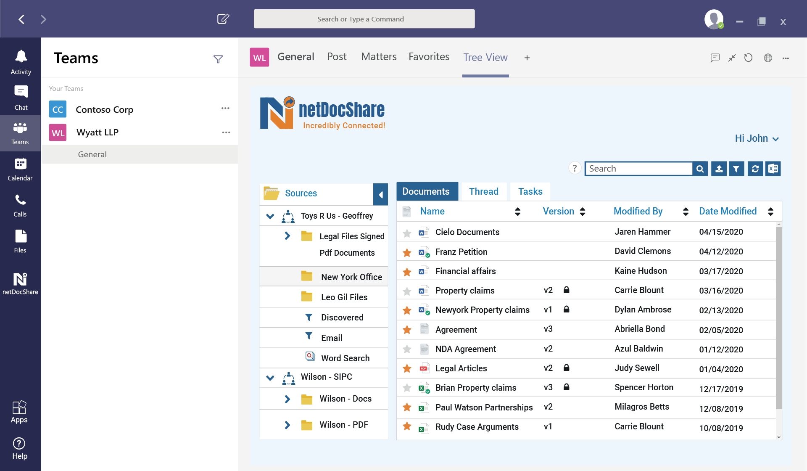The height and width of the screenshot is (471, 807).
Task: Open the Activity bell in sidebar
Action: tap(21, 62)
